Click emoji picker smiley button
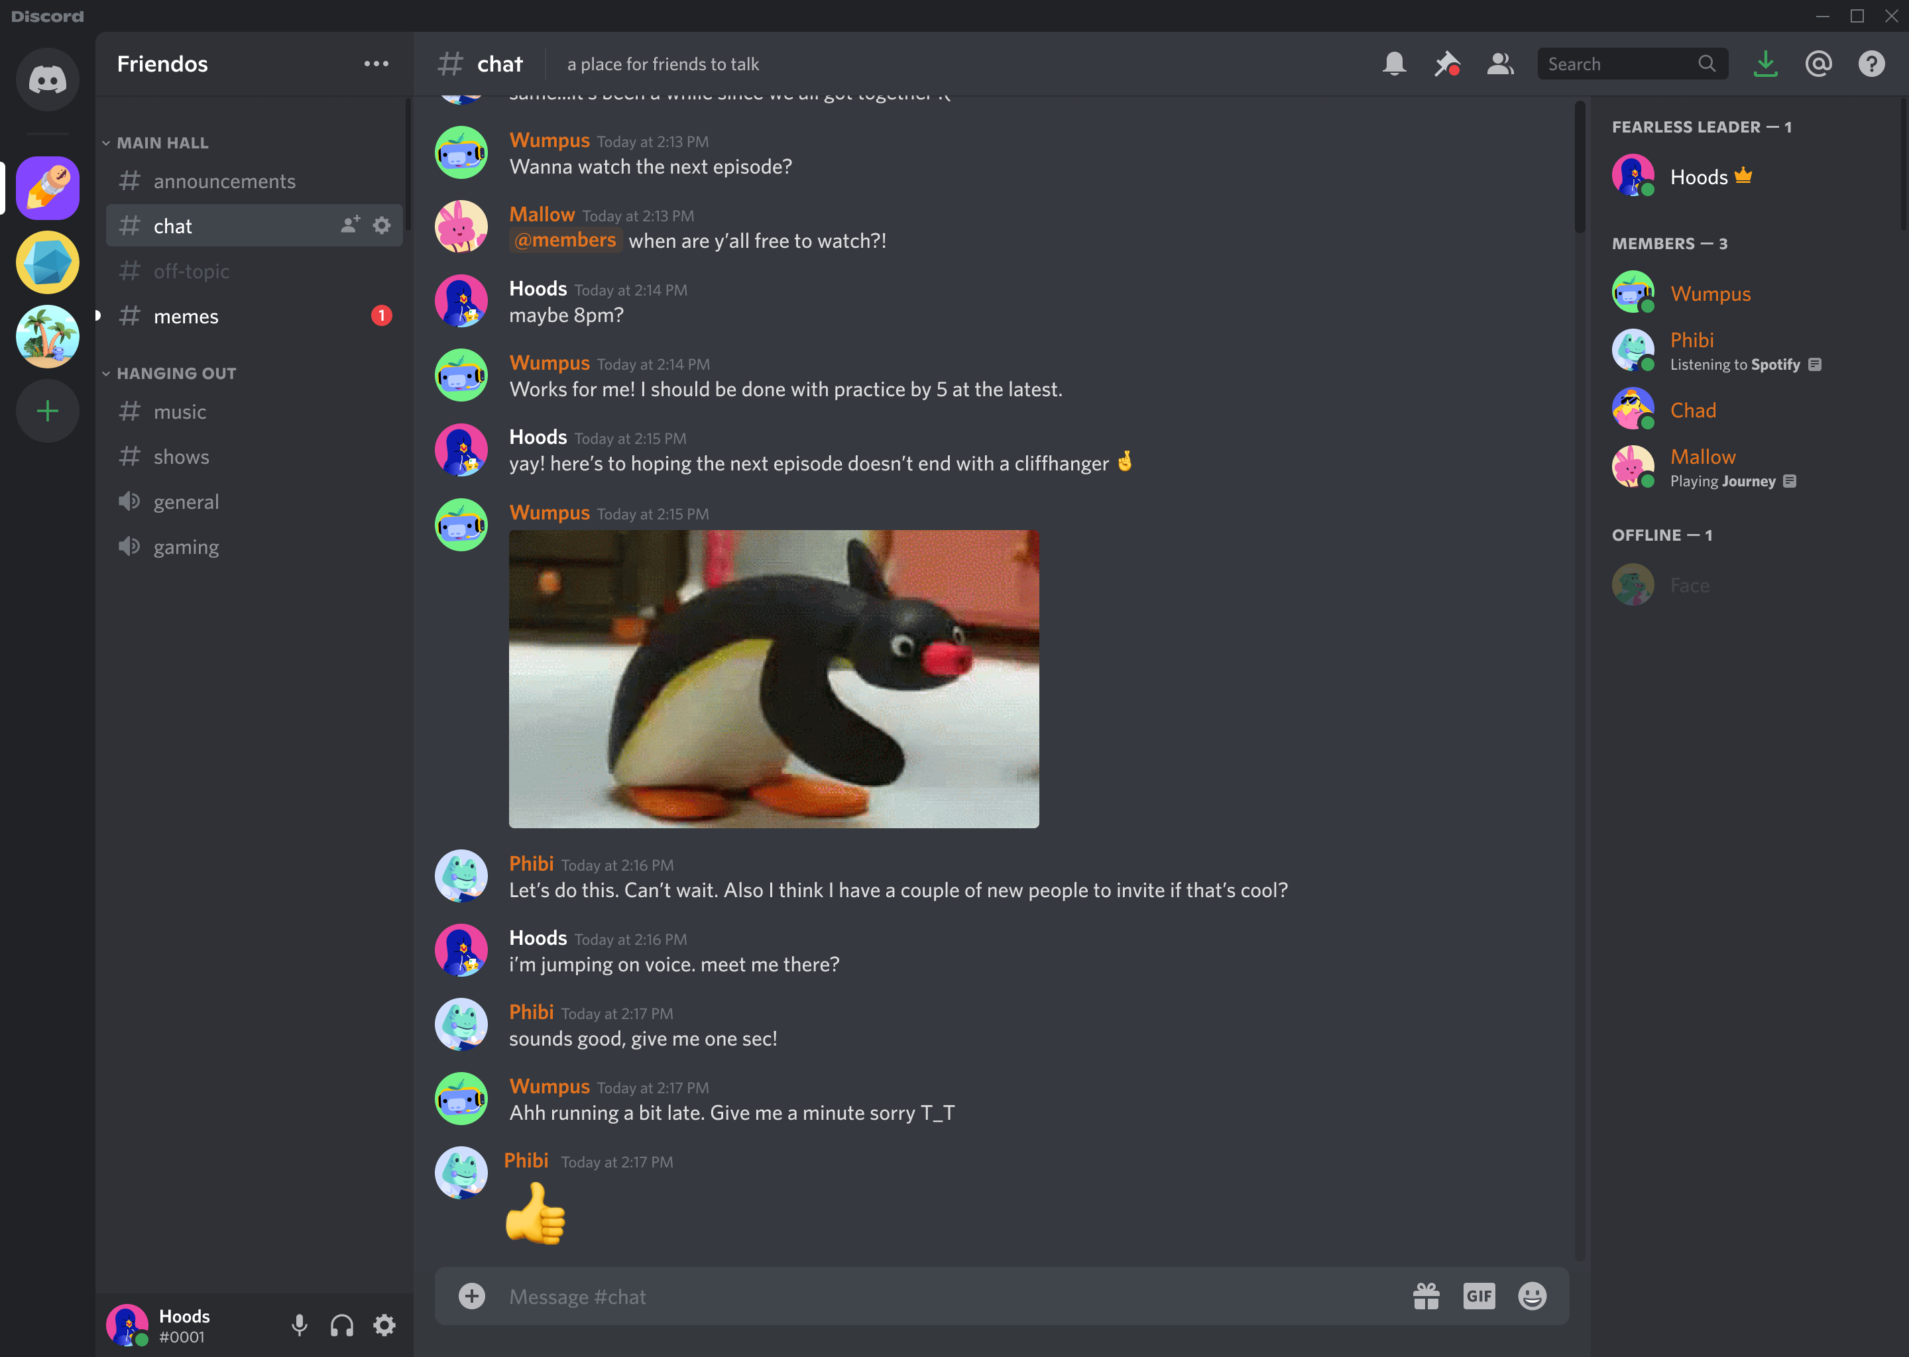 [1533, 1295]
